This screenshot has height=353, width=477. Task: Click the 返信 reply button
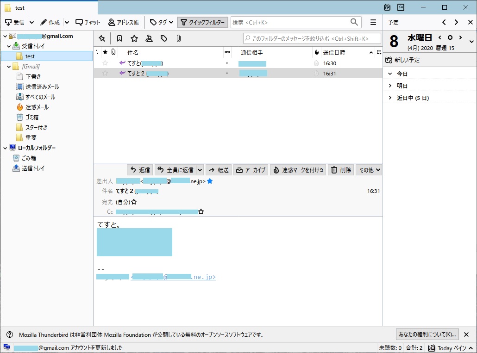(x=140, y=170)
